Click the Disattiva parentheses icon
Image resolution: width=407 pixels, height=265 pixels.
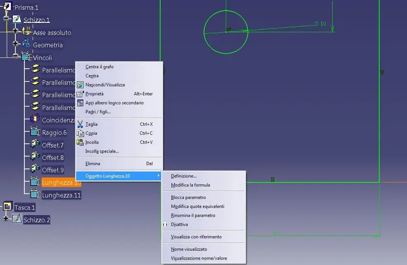tap(165, 224)
